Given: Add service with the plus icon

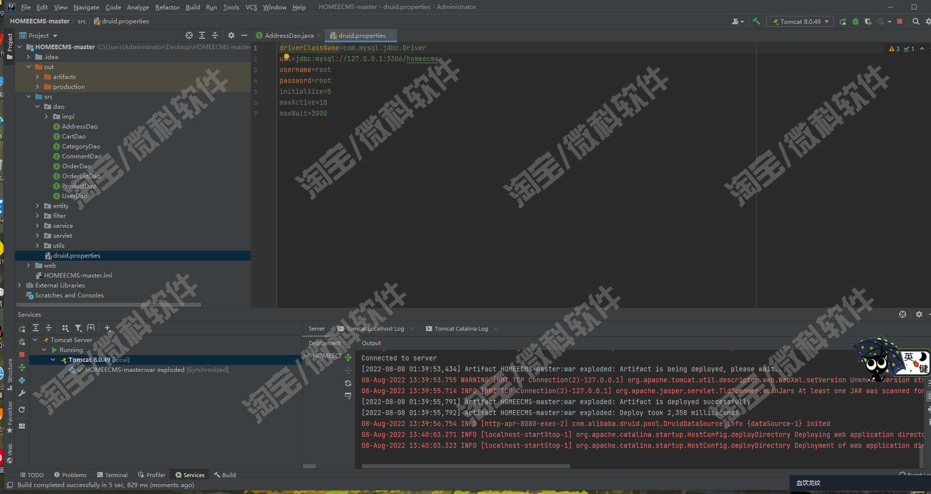Looking at the screenshot, I should (107, 328).
